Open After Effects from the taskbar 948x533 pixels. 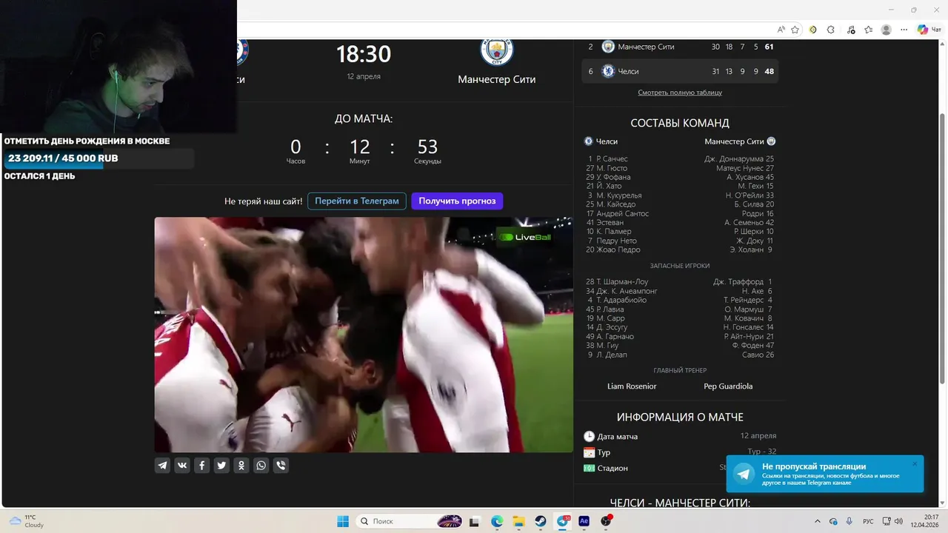[584, 521]
